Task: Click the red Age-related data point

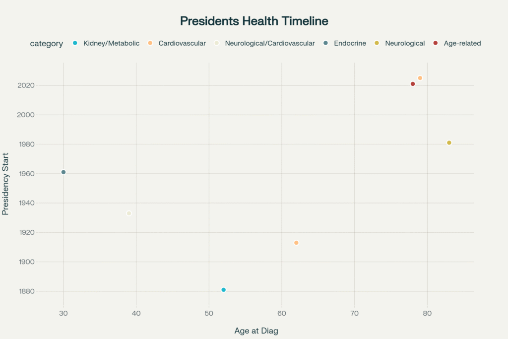Action: tap(413, 84)
